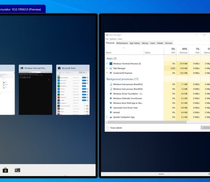
Task: Click the sort chevron above Name column
Action: click(124, 48)
